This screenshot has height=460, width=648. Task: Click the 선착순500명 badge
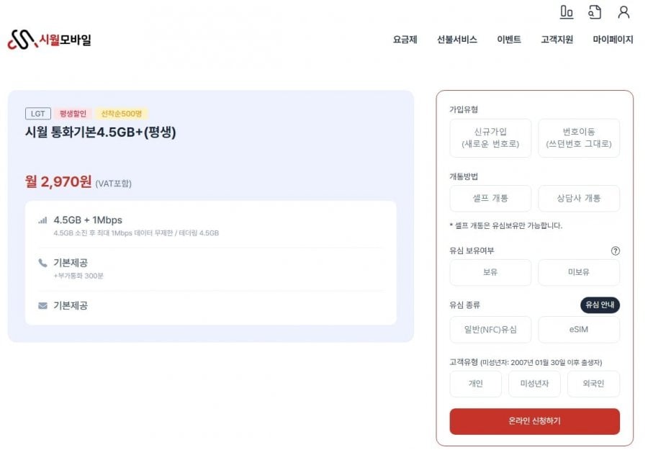click(122, 114)
